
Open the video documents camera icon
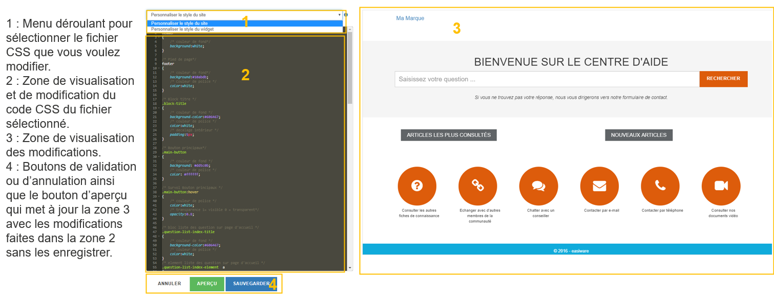coord(721,186)
